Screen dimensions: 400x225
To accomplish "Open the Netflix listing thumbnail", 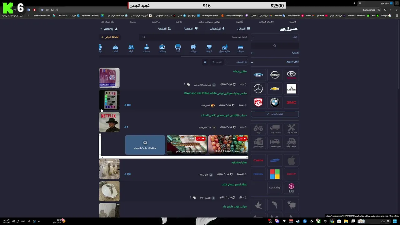I will point(109,122).
